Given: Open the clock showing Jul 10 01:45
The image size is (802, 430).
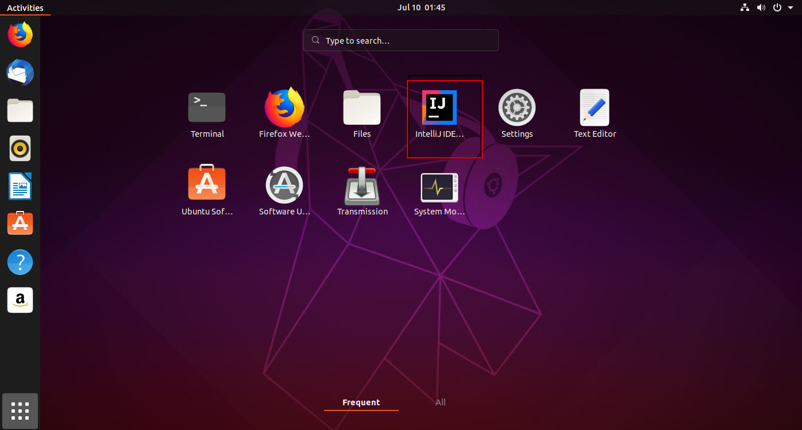Looking at the screenshot, I should [421, 7].
